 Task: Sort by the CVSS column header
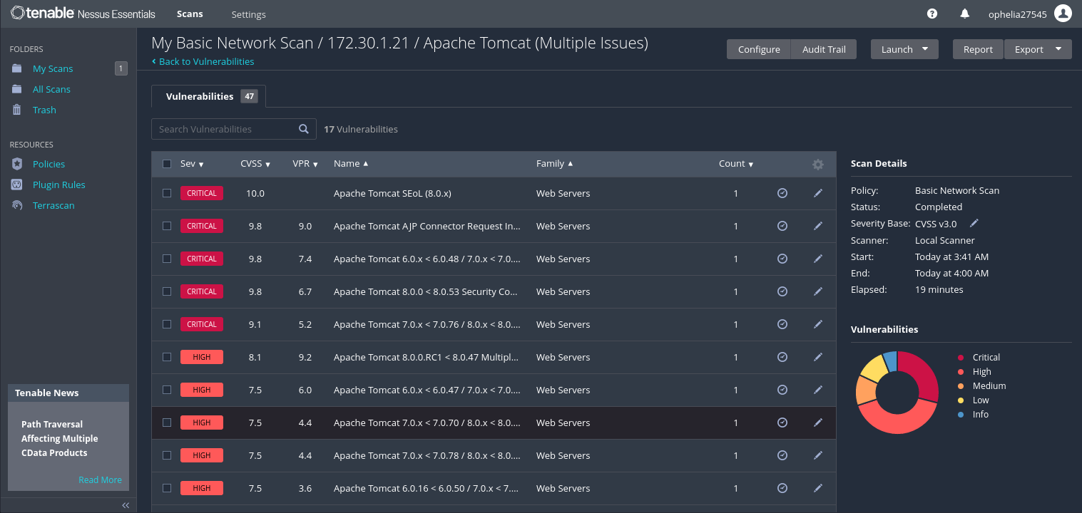click(x=255, y=164)
